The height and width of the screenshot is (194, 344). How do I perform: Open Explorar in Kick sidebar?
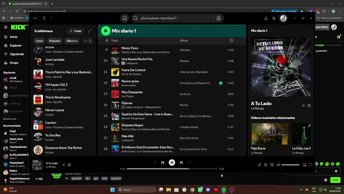point(16,46)
